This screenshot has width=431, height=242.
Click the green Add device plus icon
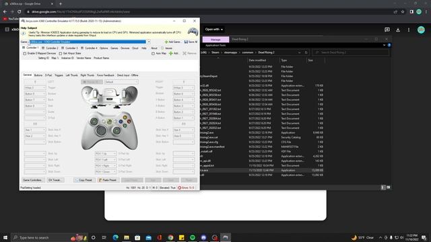pyautogui.click(x=170, y=53)
